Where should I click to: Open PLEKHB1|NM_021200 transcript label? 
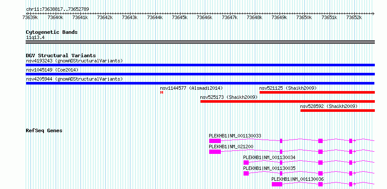231,147
